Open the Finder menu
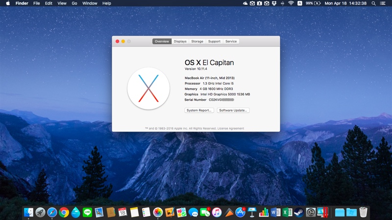This screenshot has height=220, width=392. pyautogui.click(x=22, y=3)
